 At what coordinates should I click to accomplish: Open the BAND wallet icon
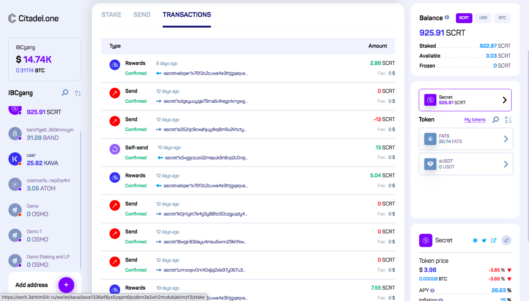coord(15,134)
